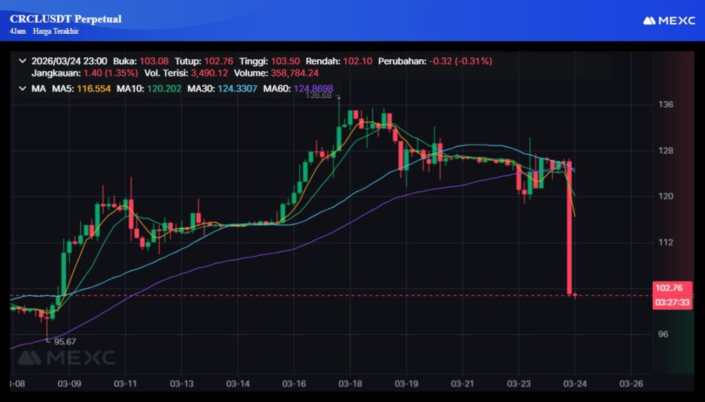Click the candle countdown timer 03:27:33
The height and width of the screenshot is (402, 705).
(x=672, y=302)
